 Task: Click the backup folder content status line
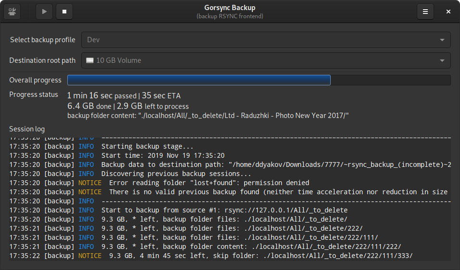(x=208, y=116)
